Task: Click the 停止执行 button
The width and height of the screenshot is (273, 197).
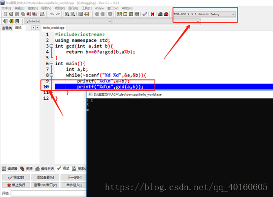Action: [16, 185]
